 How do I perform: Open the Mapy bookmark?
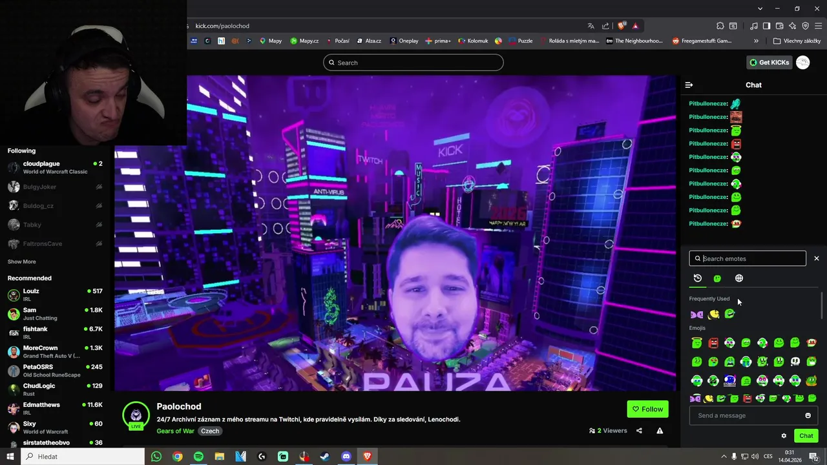(271, 41)
